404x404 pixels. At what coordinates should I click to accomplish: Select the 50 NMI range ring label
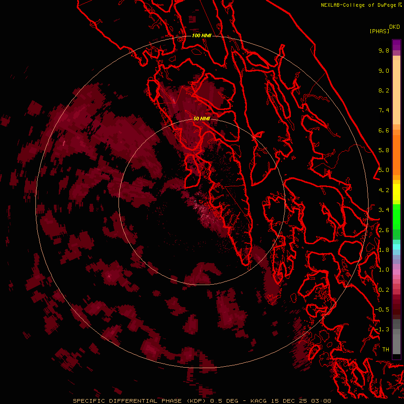click(x=202, y=119)
